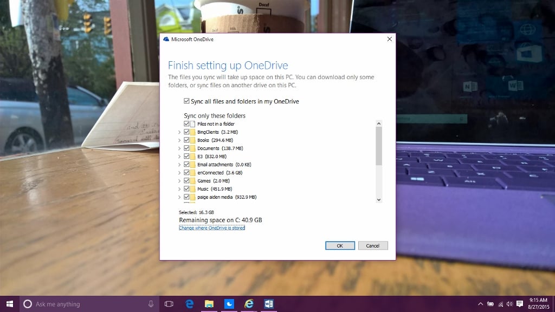Open the Action Center notifications icon
Viewport: 555px width, 312px height.
click(520, 304)
